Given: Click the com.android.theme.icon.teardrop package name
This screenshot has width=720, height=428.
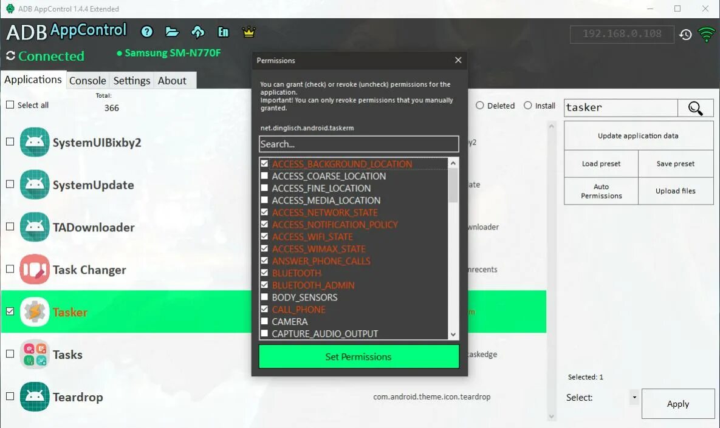Looking at the screenshot, I should point(431,397).
